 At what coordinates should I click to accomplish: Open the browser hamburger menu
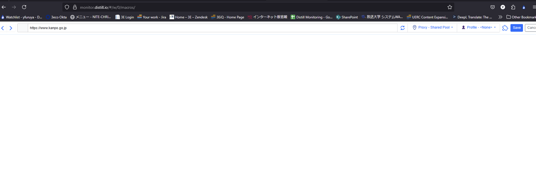pos(534,7)
